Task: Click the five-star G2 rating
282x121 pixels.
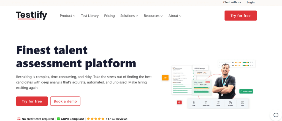Action: (96, 119)
